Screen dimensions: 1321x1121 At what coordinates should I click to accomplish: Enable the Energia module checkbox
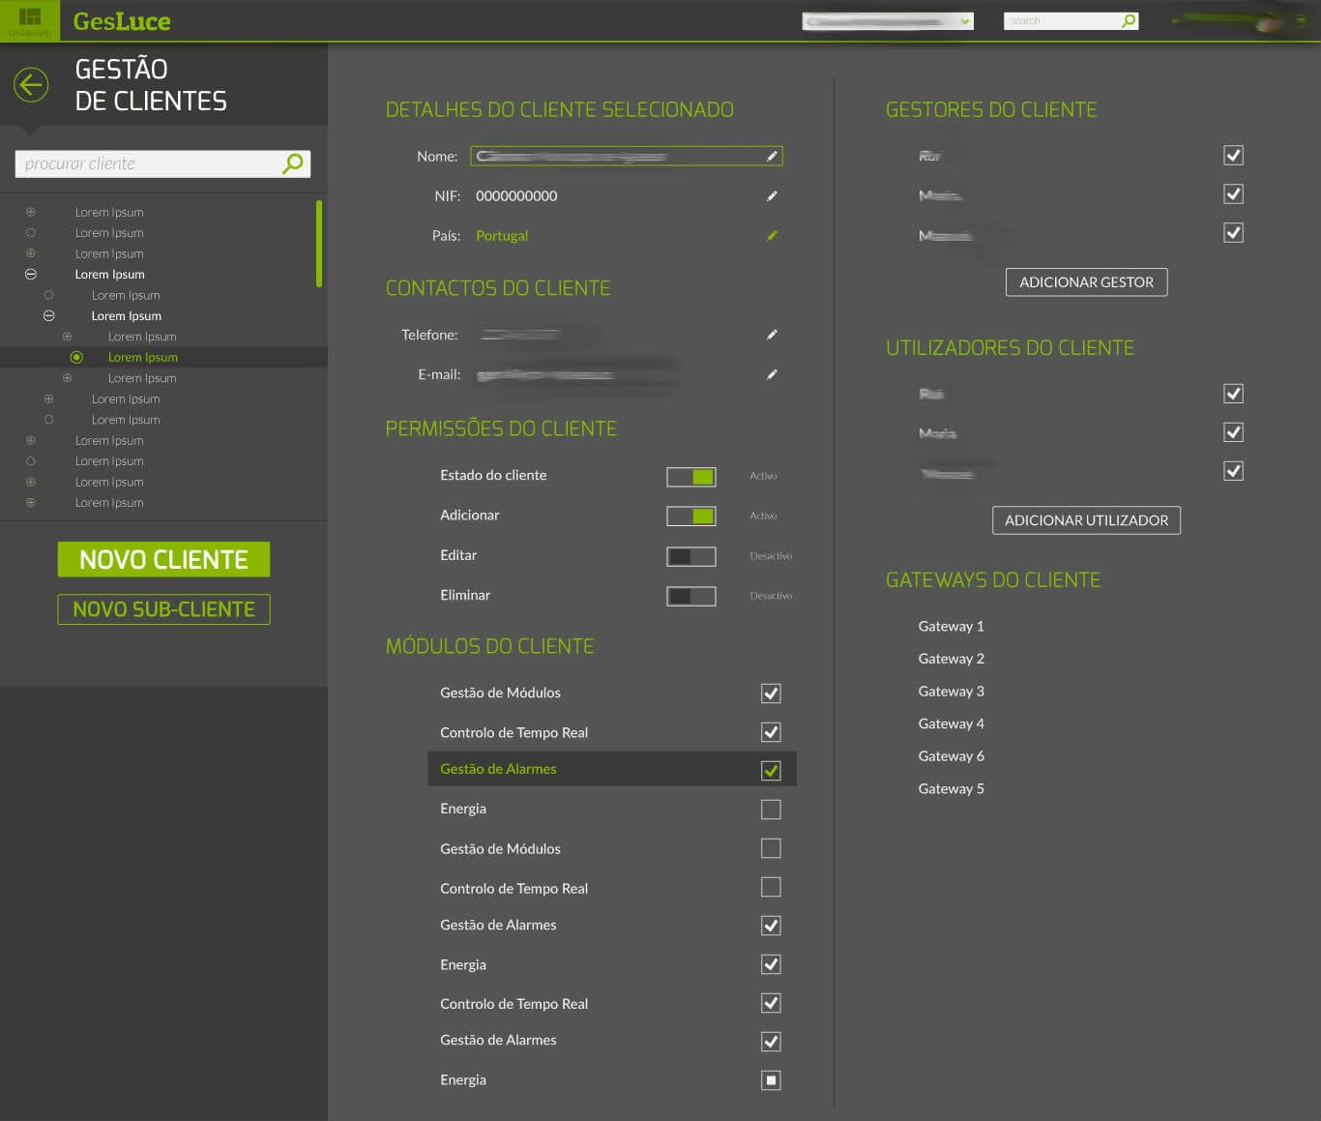(770, 809)
